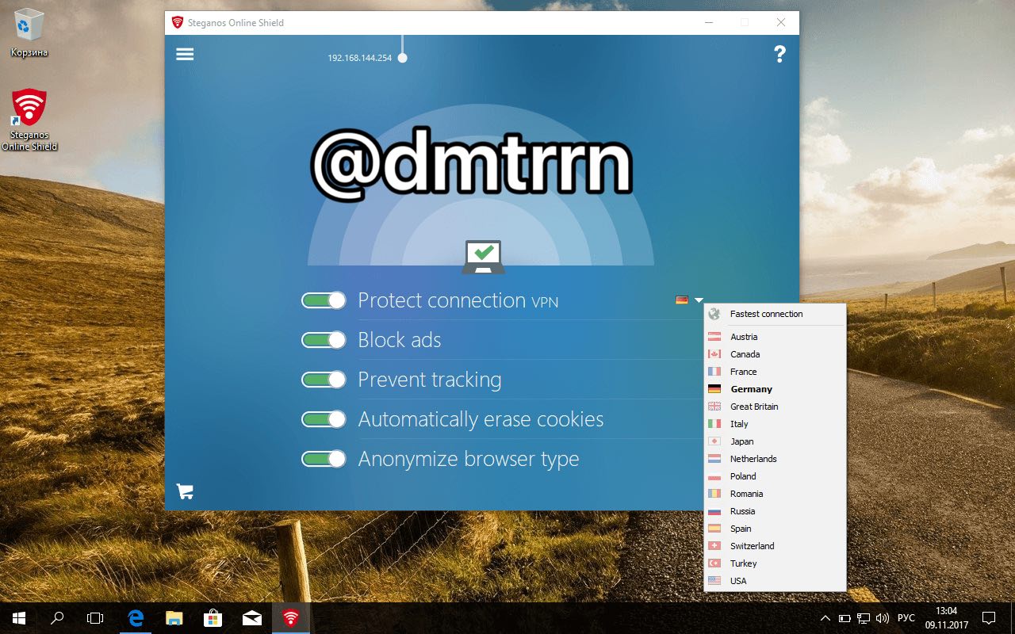Select Austria as VPN location
1015x634 pixels.
[x=775, y=337]
